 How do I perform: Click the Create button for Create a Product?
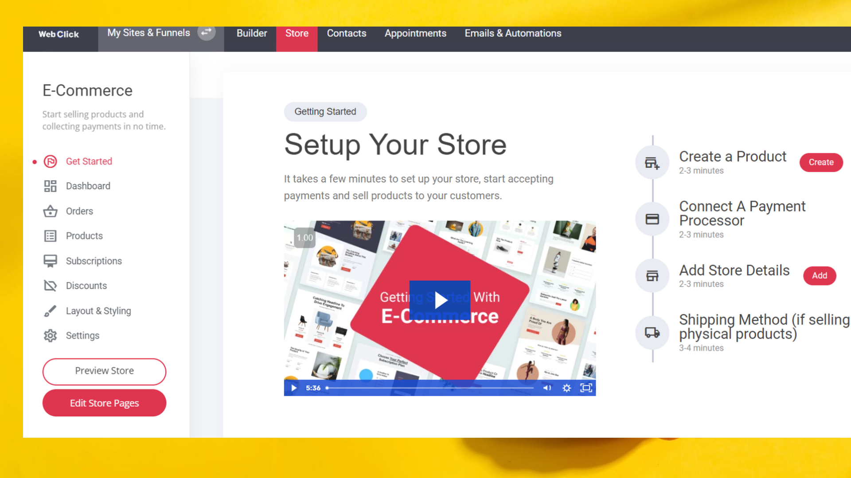click(821, 162)
